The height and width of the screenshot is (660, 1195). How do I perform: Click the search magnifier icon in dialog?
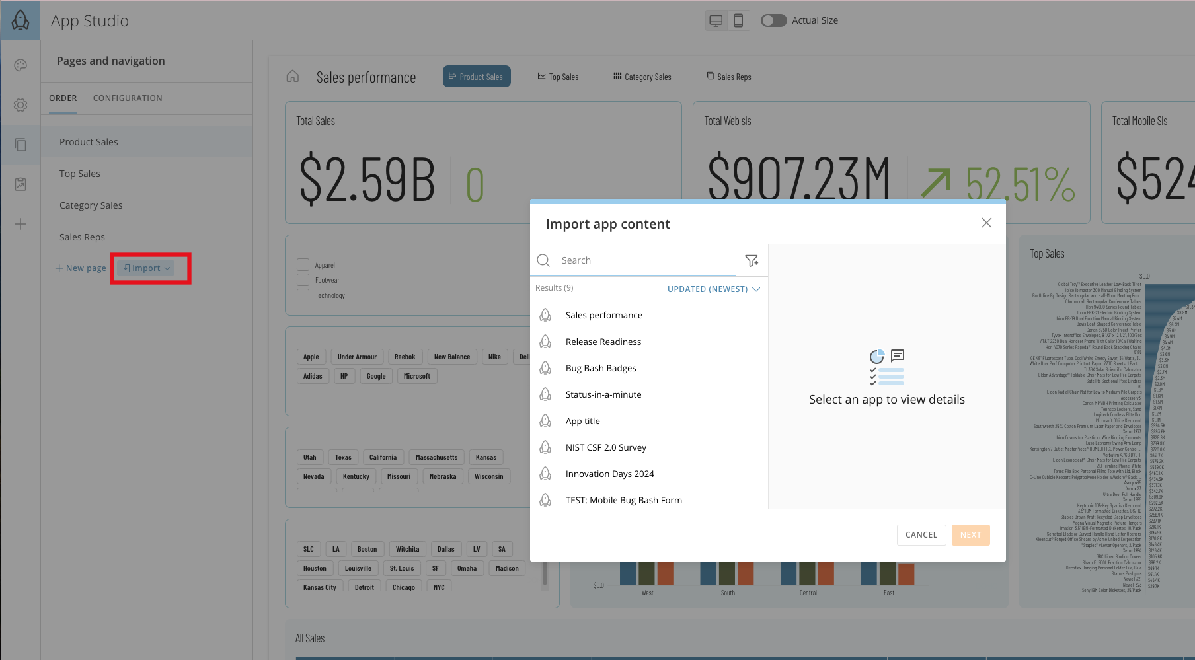pos(543,260)
